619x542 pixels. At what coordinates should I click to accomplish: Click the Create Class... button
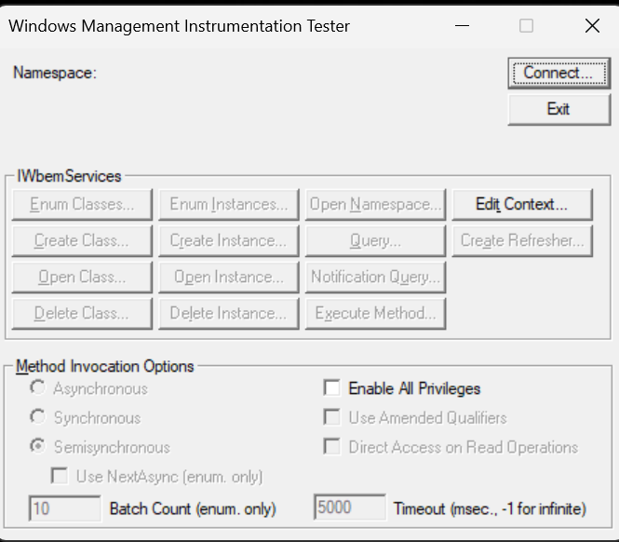pos(82,241)
